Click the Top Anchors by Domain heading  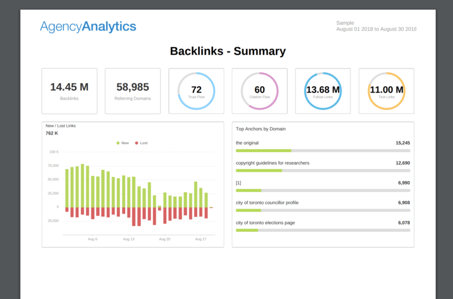tap(261, 129)
